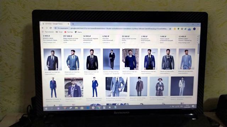
Task: Bookmark this page with the star icon
Action: (170, 29)
